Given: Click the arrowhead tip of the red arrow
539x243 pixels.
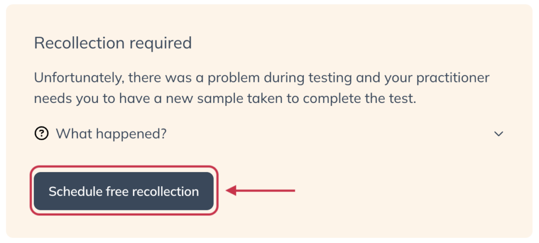Looking at the screenshot, I should click(x=228, y=191).
